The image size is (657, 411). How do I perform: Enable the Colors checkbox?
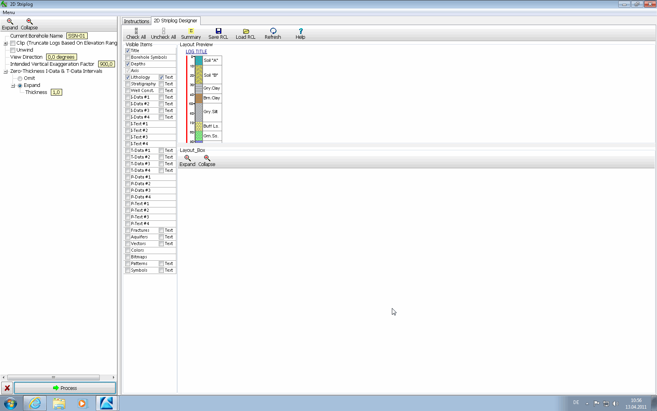point(127,250)
